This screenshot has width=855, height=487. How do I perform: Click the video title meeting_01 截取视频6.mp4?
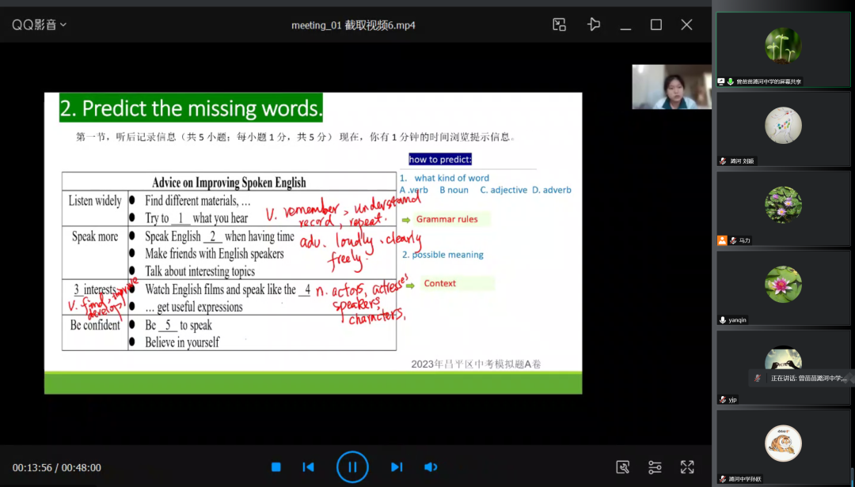point(353,25)
